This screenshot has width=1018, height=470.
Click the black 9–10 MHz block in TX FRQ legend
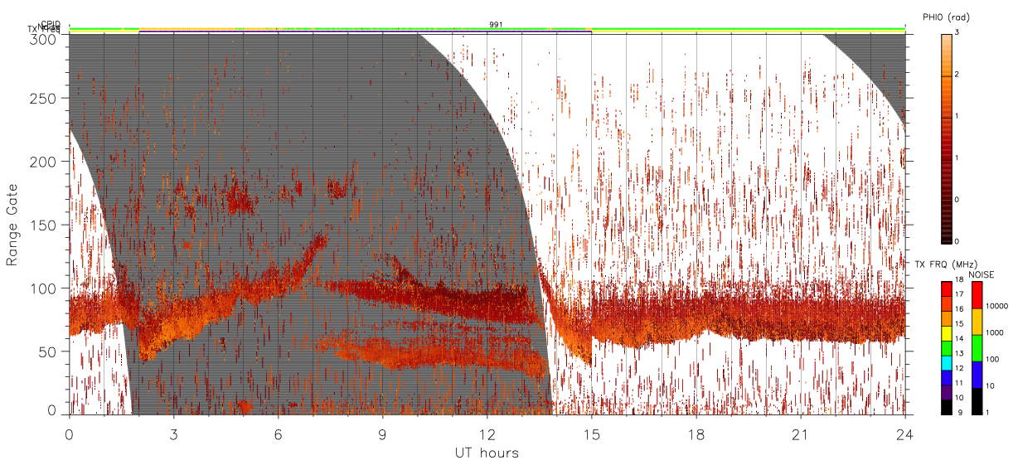click(946, 406)
